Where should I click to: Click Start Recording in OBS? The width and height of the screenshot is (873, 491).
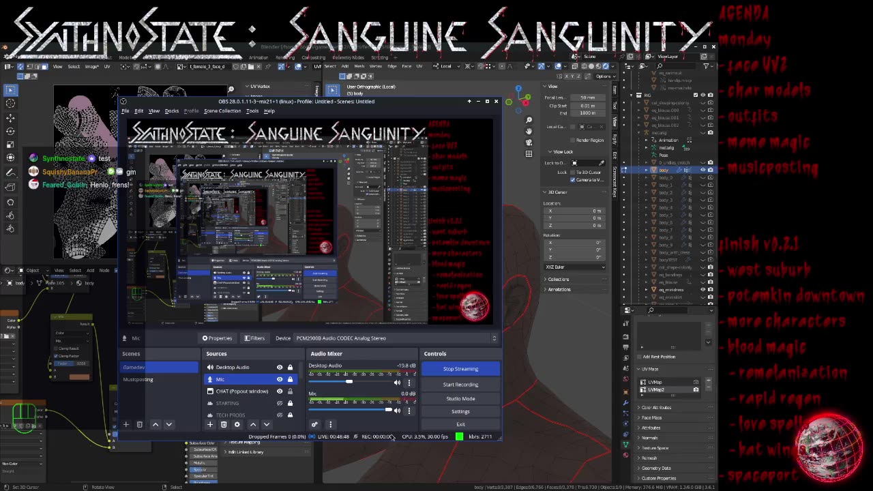point(460,385)
